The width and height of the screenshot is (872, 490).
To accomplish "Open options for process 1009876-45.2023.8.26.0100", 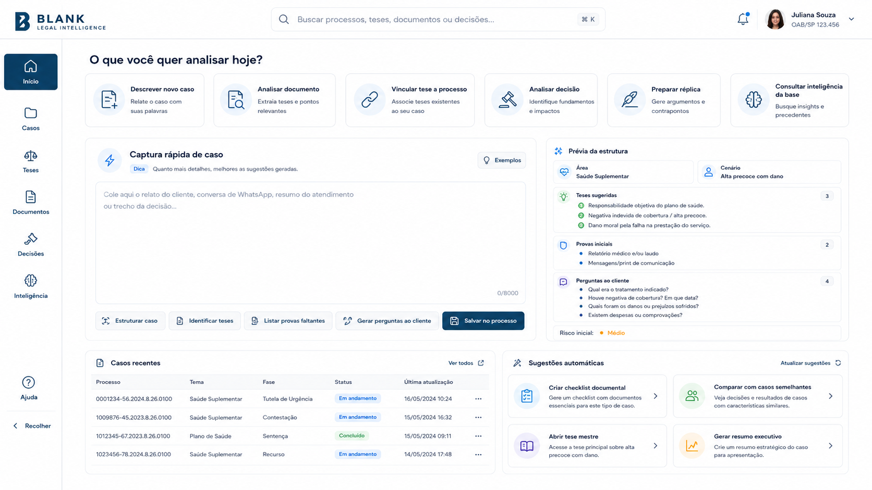I will point(478,418).
